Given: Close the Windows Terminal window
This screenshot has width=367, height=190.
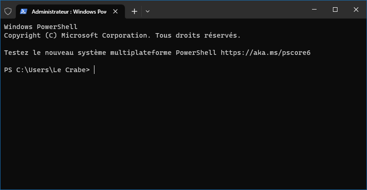Looking at the screenshot, I should [x=356, y=10].
